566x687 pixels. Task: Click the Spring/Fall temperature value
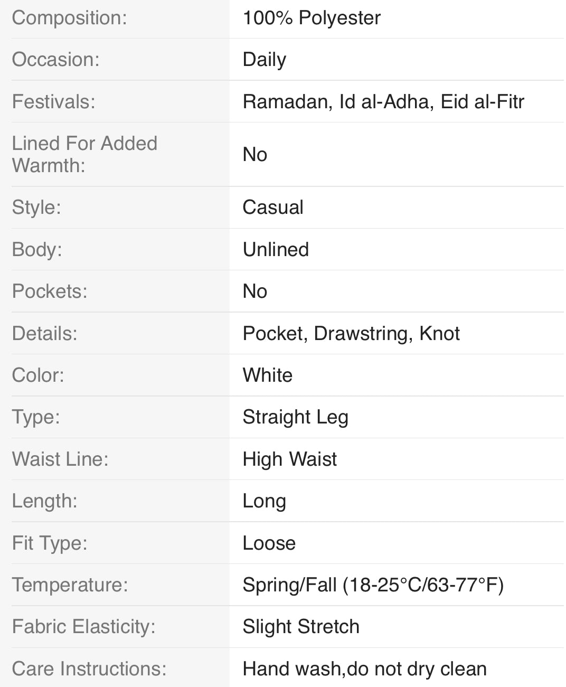click(373, 585)
